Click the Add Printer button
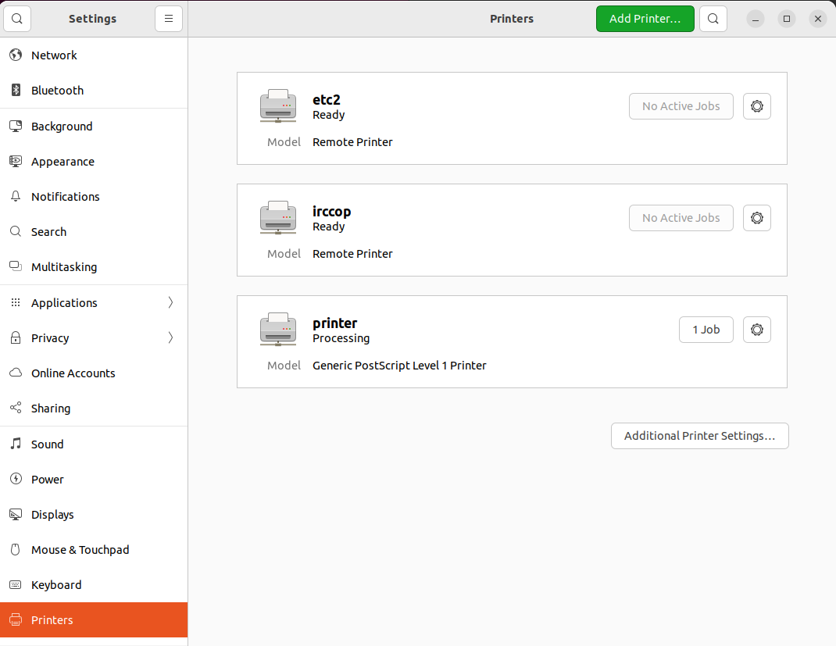The image size is (836, 646). coord(645,19)
